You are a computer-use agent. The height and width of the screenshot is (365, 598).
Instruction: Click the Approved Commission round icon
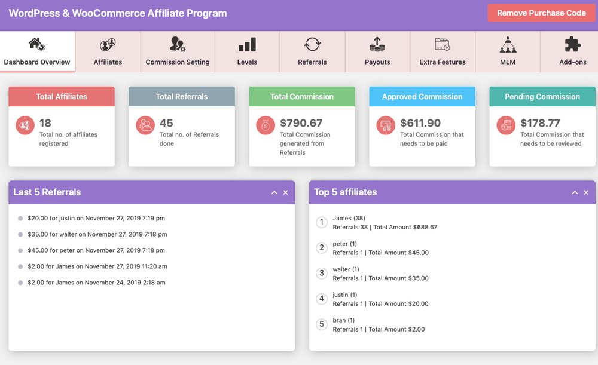386,125
